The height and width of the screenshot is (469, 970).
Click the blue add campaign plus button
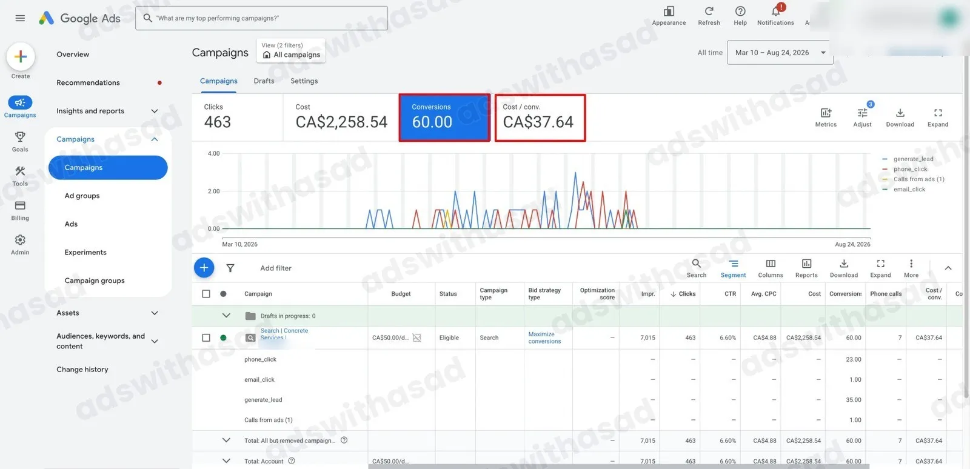point(204,268)
